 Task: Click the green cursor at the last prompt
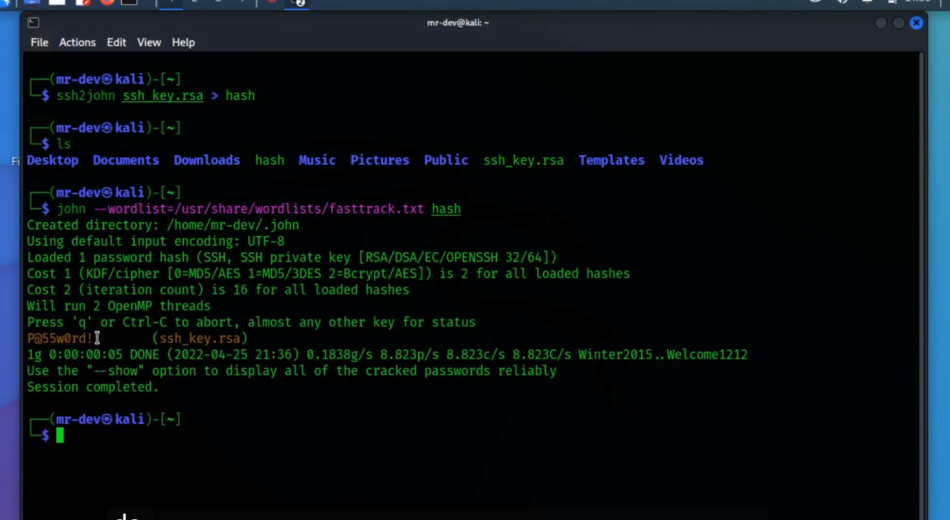pyautogui.click(x=60, y=436)
